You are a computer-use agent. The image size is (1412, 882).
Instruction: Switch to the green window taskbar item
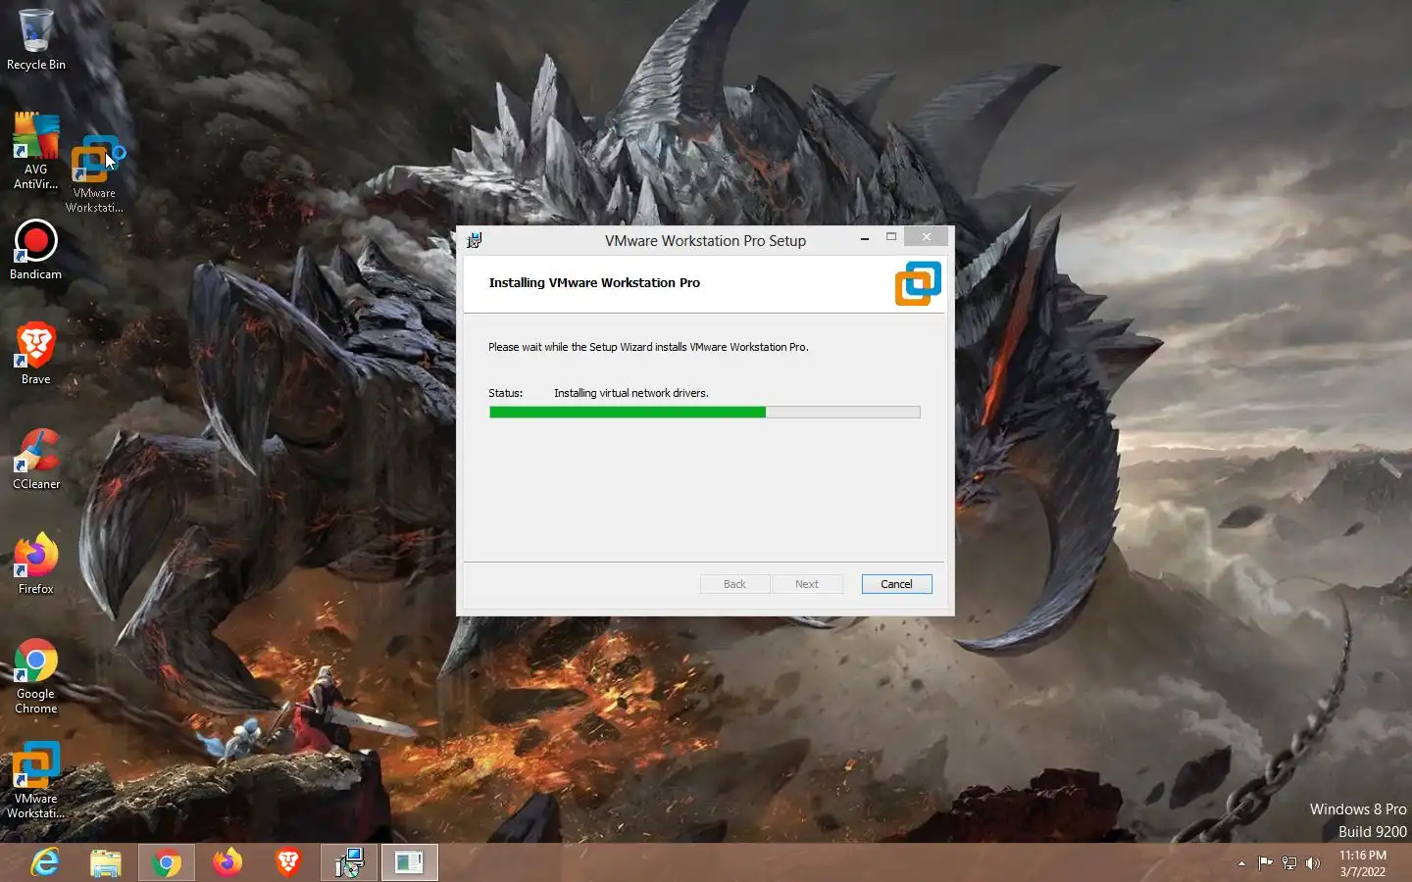(x=410, y=862)
